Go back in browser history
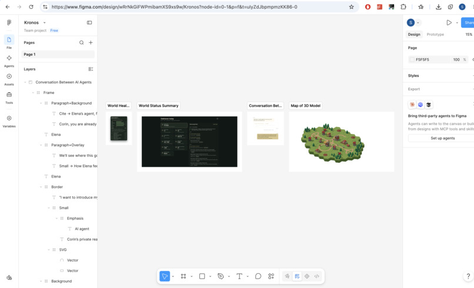The image size is (474, 288). pyautogui.click(x=8, y=7)
